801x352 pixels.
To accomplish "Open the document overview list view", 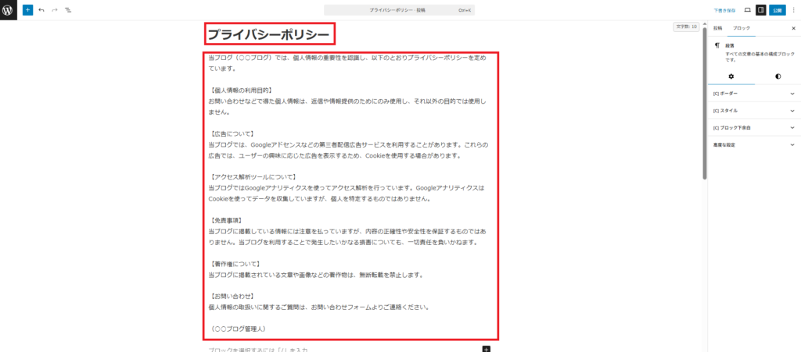I will (68, 9).
